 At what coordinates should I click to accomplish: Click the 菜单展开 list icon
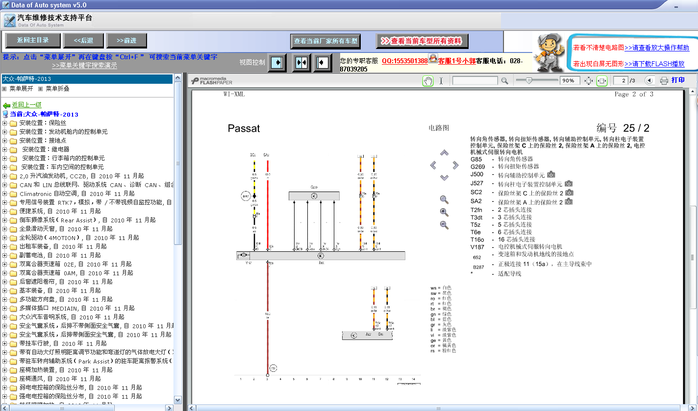pyautogui.click(x=4, y=89)
